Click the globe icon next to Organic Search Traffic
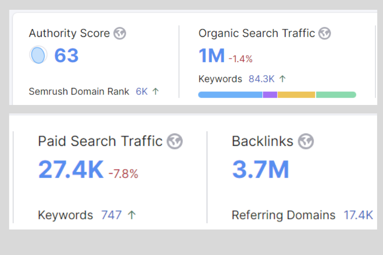 pyautogui.click(x=325, y=34)
